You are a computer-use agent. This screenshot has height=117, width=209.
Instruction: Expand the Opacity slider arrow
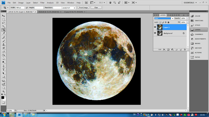point(187,18)
